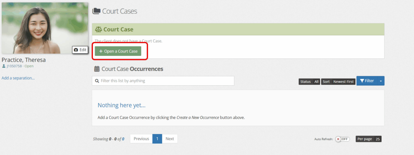
Task: Go to the Previous page
Action: pyautogui.click(x=141, y=139)
